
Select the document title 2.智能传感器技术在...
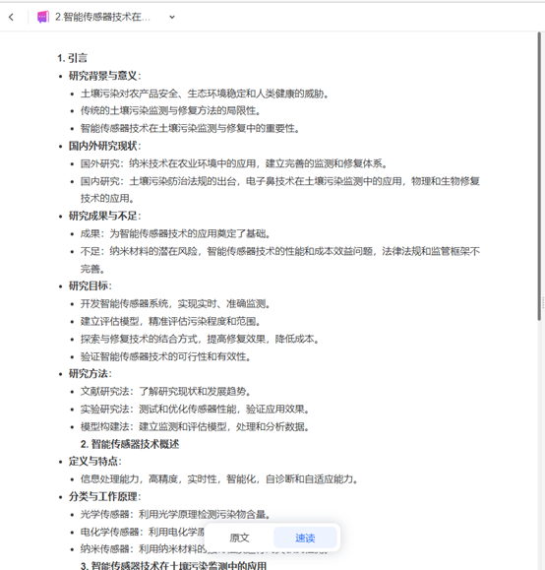pos(102,17)
